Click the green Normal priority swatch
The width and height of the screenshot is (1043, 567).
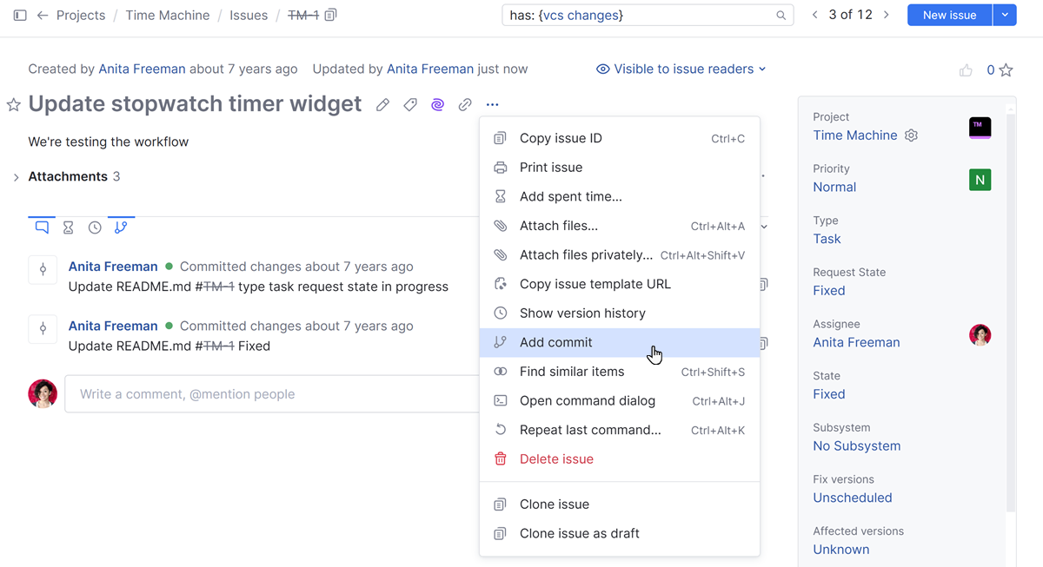tap(980, 180)
